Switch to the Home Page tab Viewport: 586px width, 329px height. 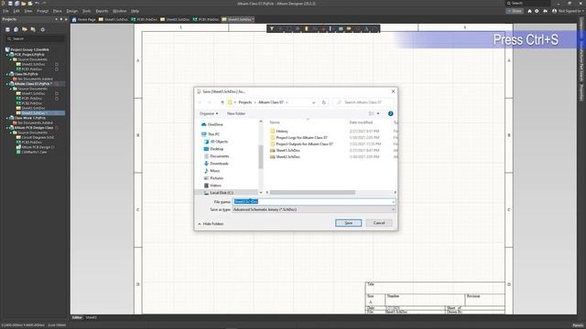tap(83, 19)
